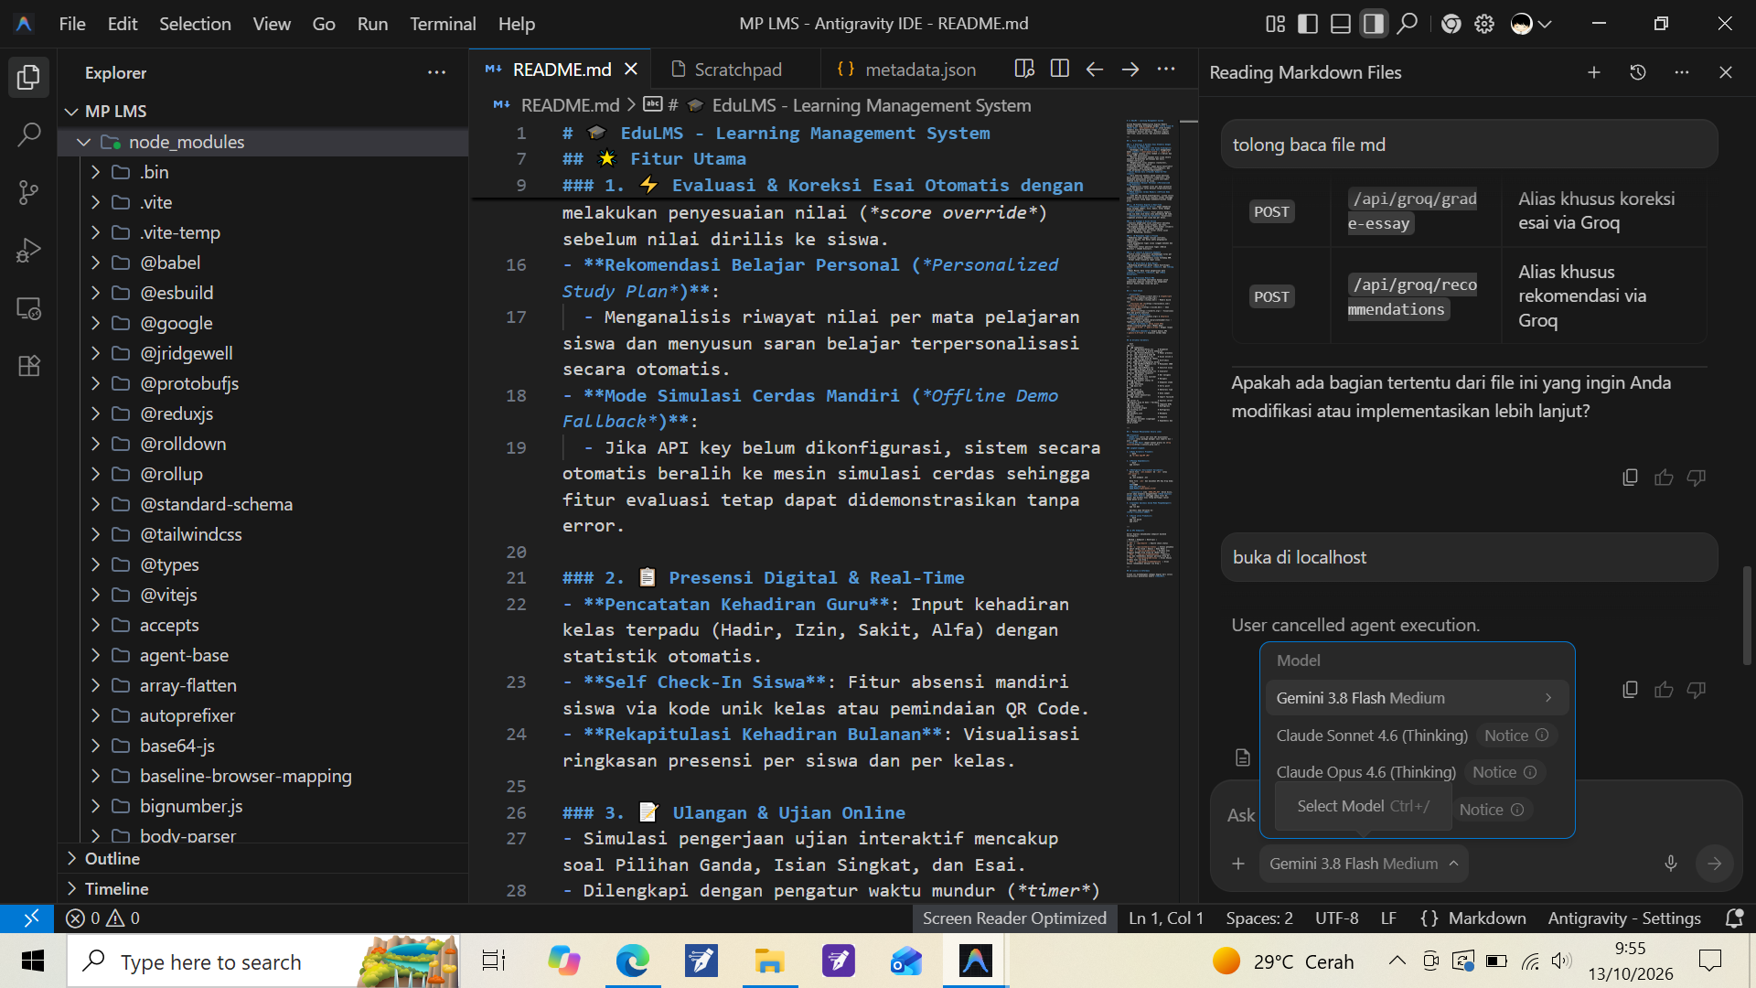Open the Source Control view
The image size is (1756, 988).
tap(28, 193)
